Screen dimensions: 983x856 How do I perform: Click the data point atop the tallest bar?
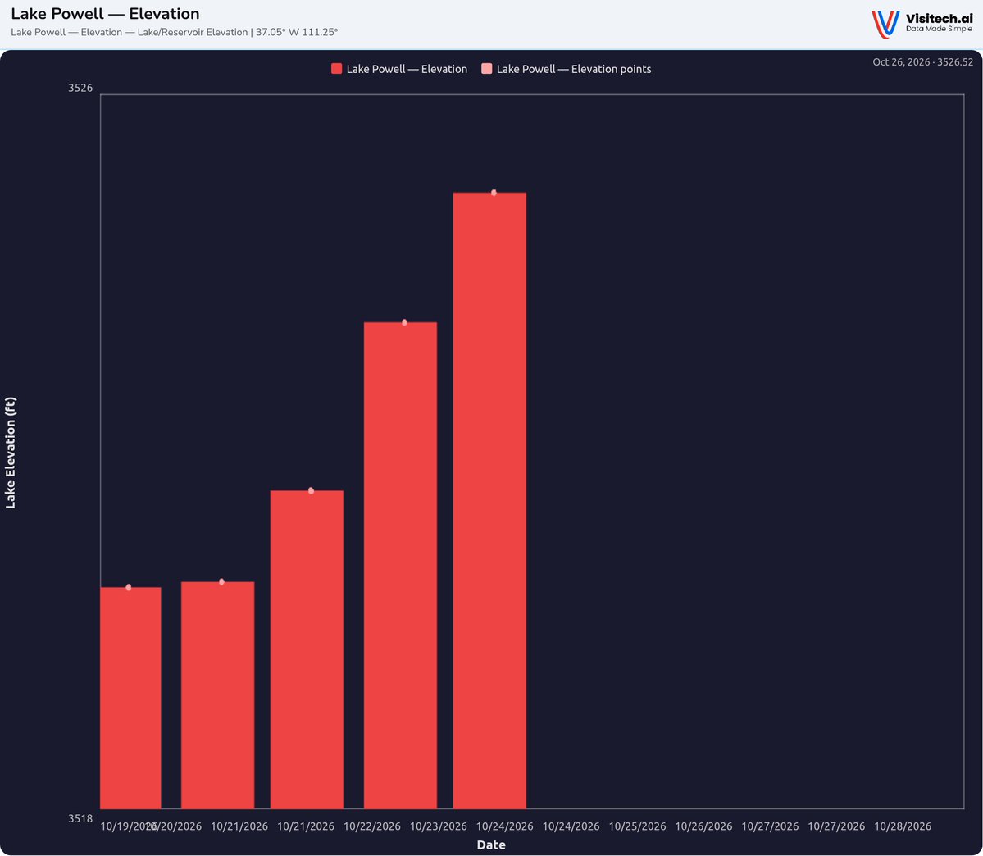(x=494, y=193)
